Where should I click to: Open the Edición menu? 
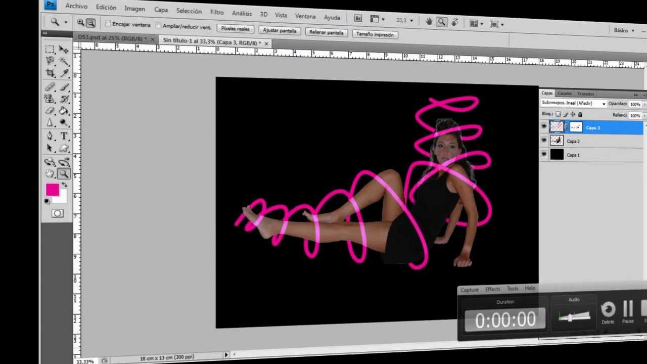tap(106, 8)
